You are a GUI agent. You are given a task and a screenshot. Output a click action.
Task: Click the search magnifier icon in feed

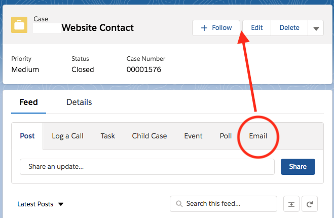(x=179, y=204)
